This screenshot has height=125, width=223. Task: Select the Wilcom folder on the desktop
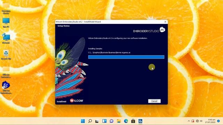(x=6, y=72)
